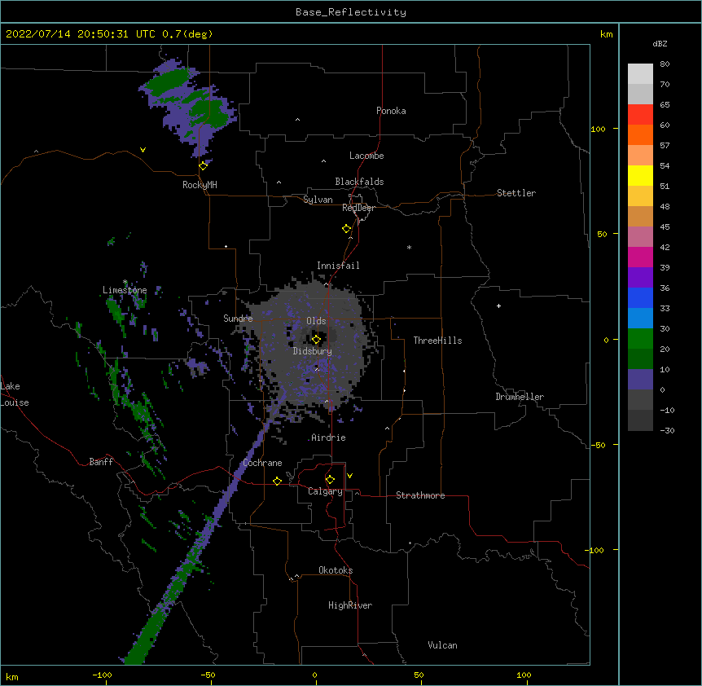The width and height of the screenshot is (702, 686).
Task: Click the Didsbury label
Action: pos(313,351)
